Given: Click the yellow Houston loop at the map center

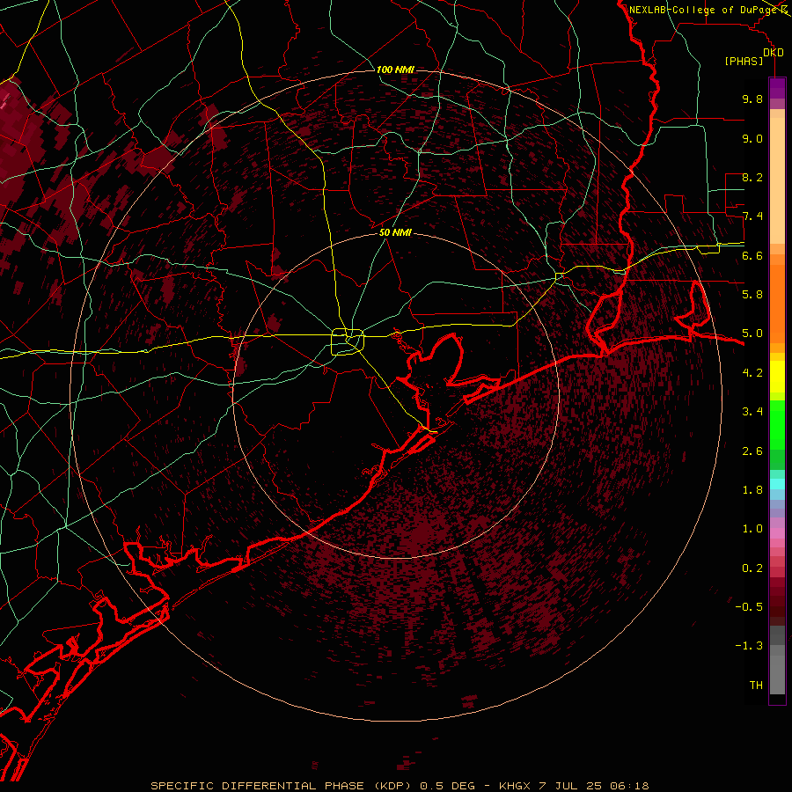Looking at the screenshot, I should click(x=348, y=342).
